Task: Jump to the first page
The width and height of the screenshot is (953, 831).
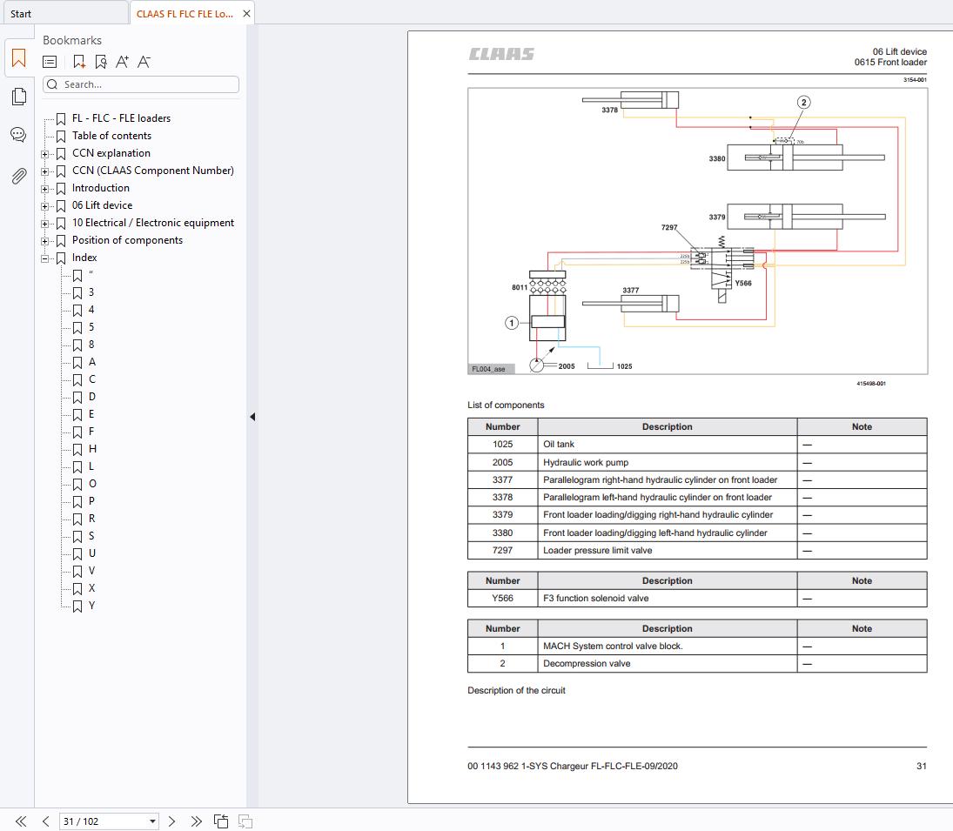Action: tap(21, 821)
